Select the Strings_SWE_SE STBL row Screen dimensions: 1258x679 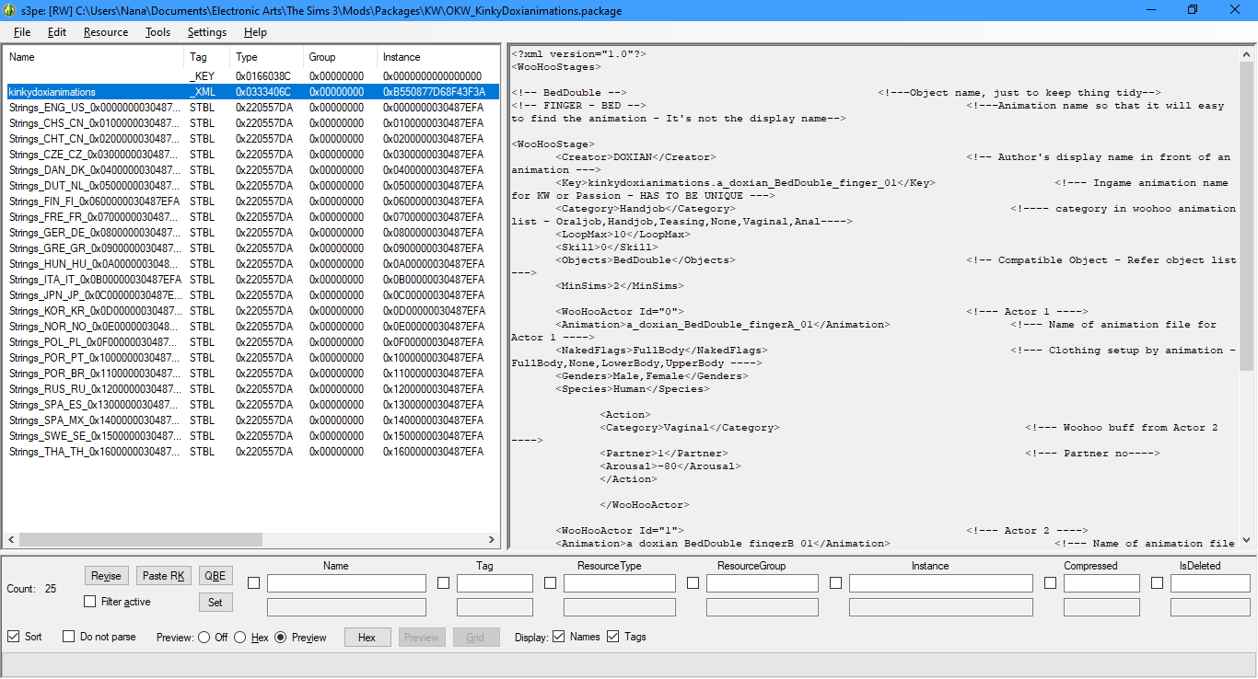click(252, 436)
